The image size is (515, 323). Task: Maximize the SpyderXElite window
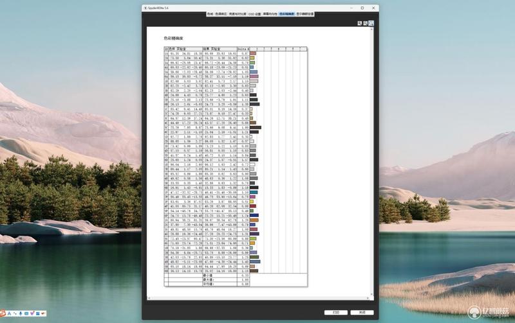(362, 8)
